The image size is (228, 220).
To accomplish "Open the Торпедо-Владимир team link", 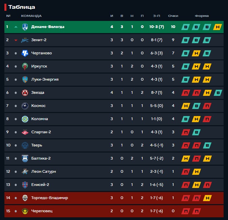I will pyautogui.click(x=50, y=198).
